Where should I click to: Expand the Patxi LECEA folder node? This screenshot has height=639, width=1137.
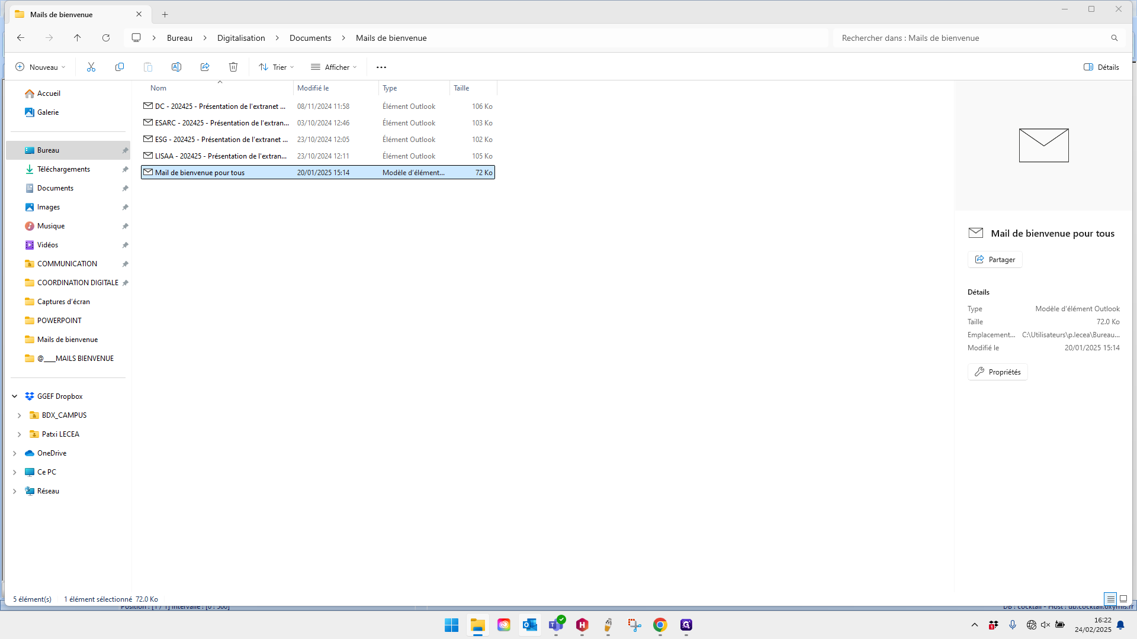point(20,434)
